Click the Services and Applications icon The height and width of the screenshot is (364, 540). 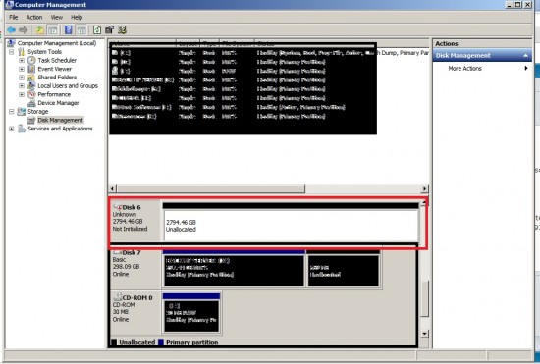pos(22,129)
